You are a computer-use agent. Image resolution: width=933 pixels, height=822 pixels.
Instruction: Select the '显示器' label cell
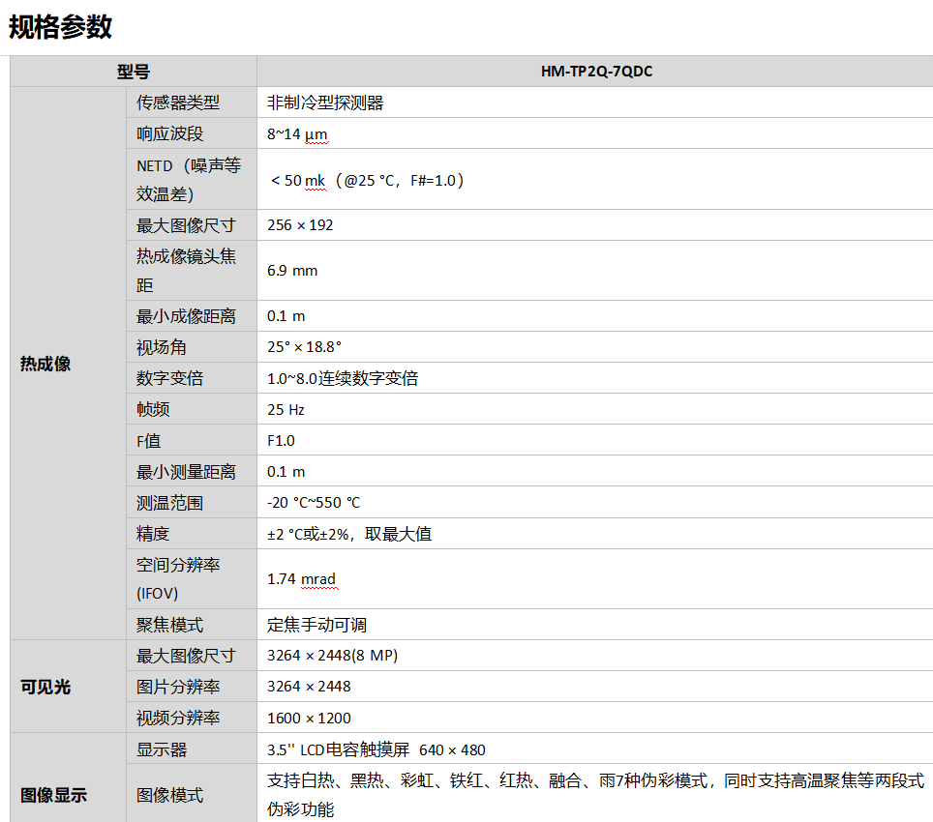pos(192,749)
